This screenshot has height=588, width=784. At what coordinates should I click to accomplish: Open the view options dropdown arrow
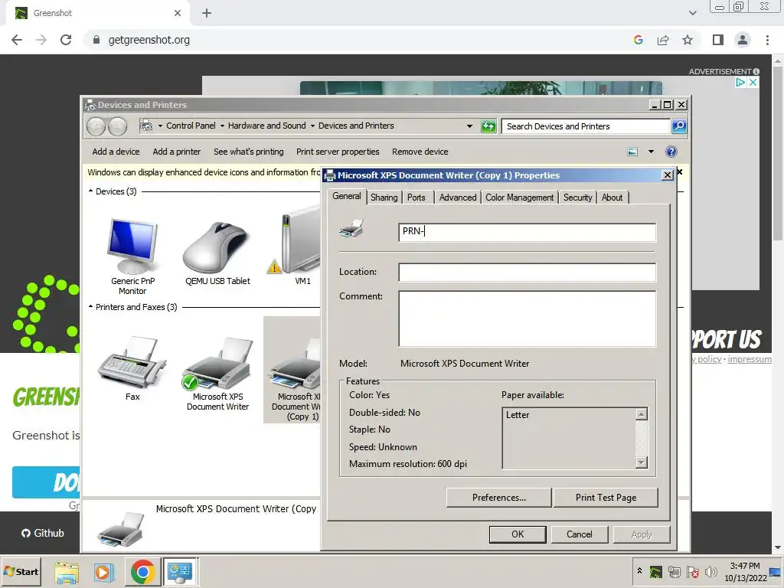(651, 152)
